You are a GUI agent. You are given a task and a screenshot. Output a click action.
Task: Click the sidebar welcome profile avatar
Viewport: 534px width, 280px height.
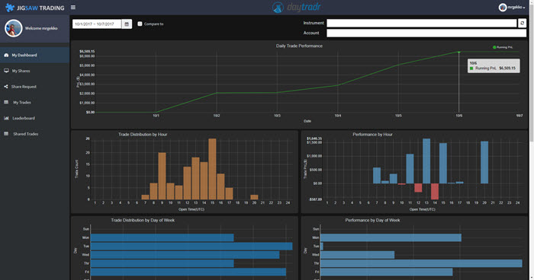[13, 28]
